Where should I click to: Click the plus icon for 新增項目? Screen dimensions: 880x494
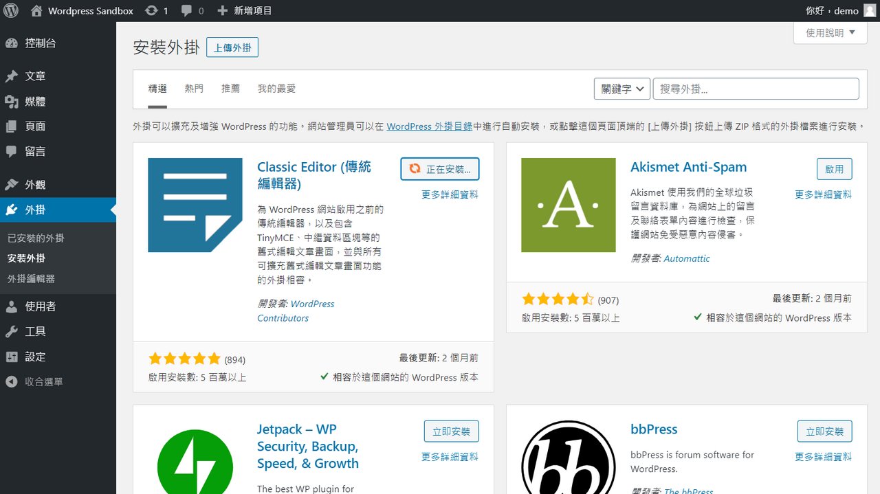(222, 10)
